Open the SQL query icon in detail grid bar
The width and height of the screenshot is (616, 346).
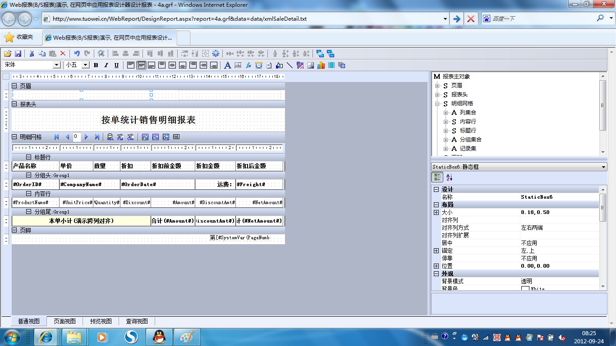coord(110,137)
